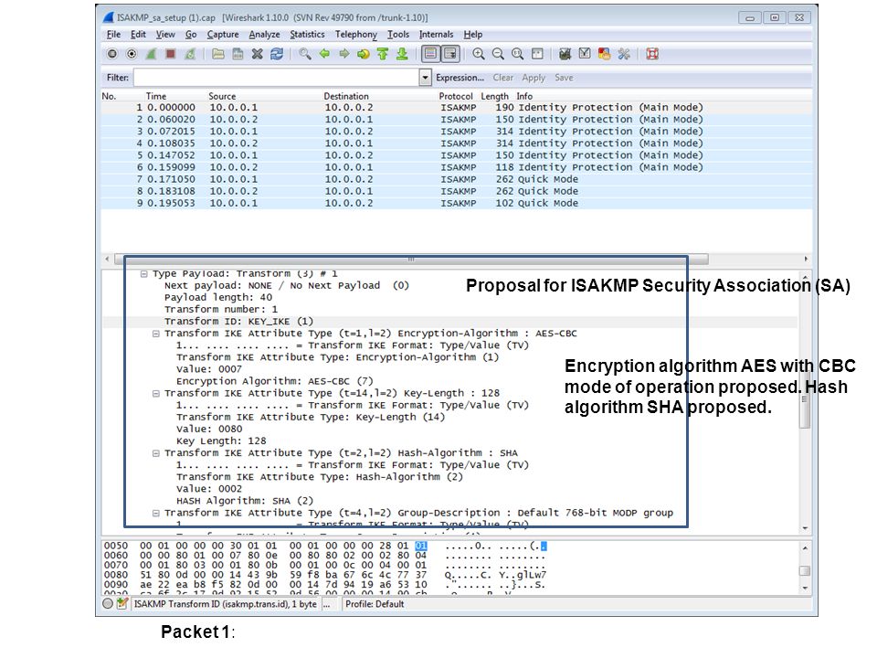Click the Clear filter button

[502, 78]
